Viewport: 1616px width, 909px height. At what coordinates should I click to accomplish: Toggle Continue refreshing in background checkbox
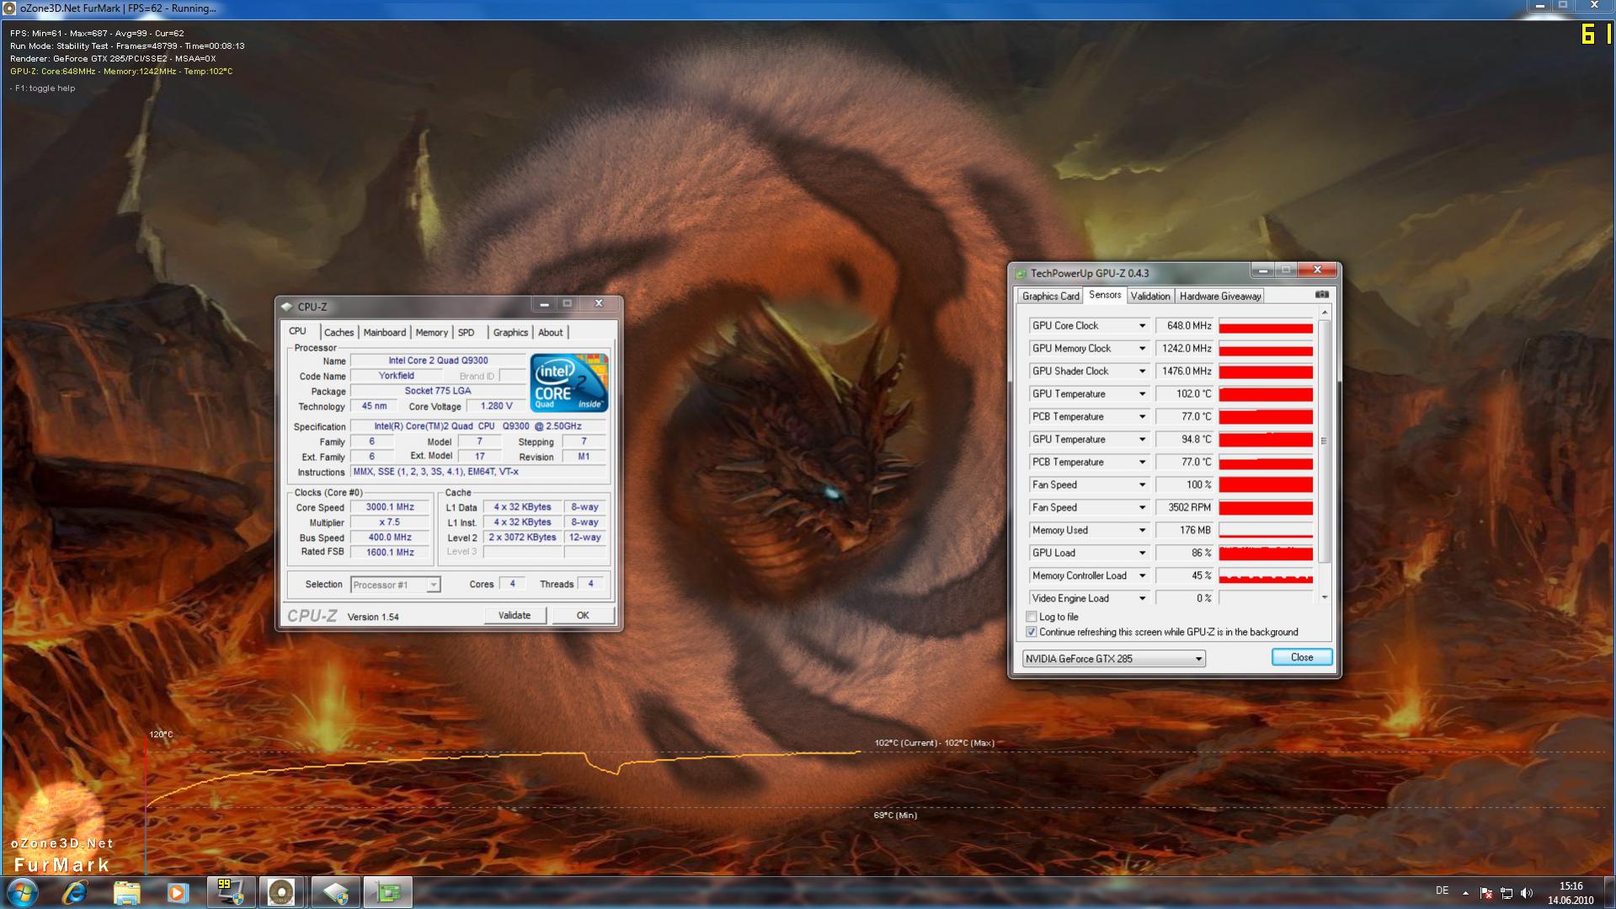(1032, 632)
